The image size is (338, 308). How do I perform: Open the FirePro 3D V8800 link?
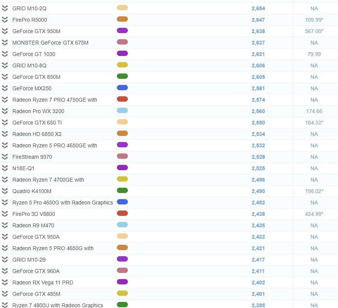[x=33, y=214]
